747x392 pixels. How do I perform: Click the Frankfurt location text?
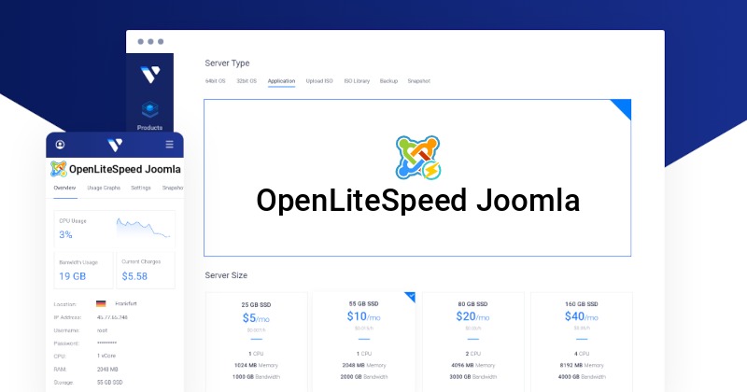126,303
